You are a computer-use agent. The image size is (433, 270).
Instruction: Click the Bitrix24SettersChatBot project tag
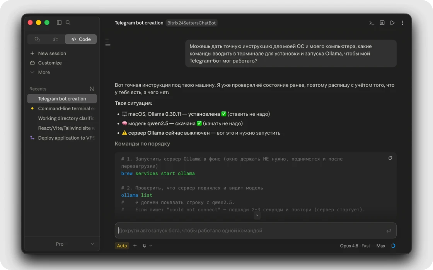[191, 23]
